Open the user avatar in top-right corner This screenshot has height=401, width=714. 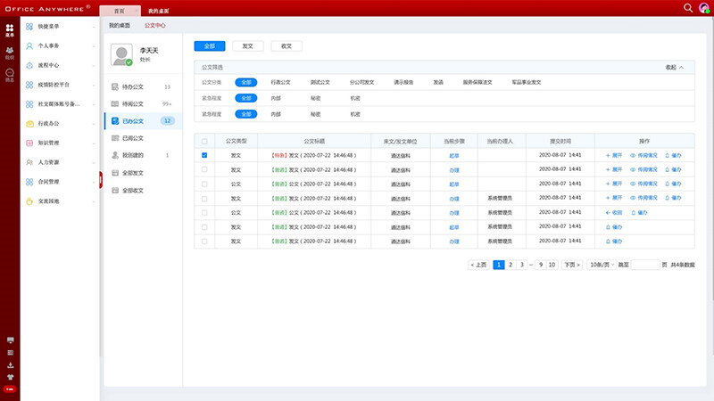703,8
